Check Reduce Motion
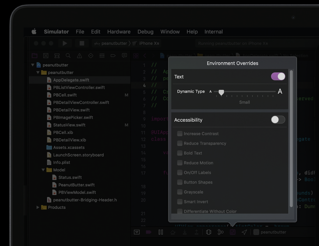The width and height of the screenshot is (319, 246). click(x=180, y=163)
